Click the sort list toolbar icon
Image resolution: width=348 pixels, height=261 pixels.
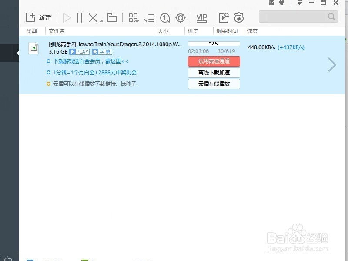click(x=149, y=18)
